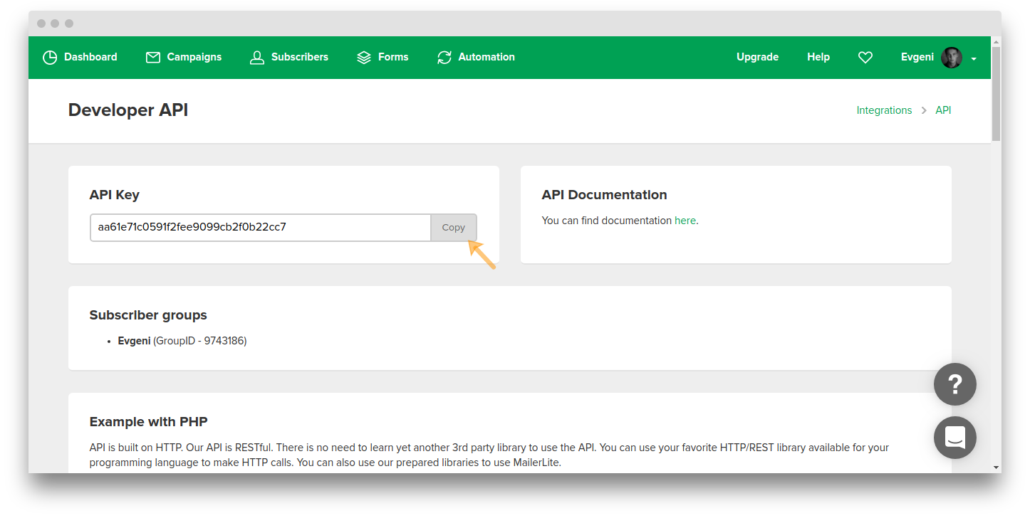Copy the API Key
Viewport: 1030px width, 523px height.
point(454,227)
